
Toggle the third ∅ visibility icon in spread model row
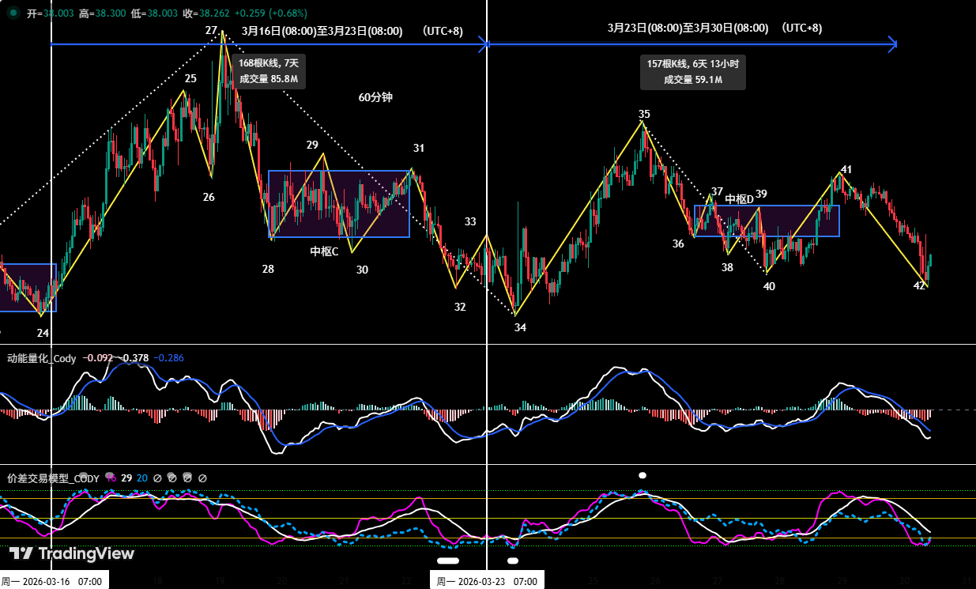point(188,478)
